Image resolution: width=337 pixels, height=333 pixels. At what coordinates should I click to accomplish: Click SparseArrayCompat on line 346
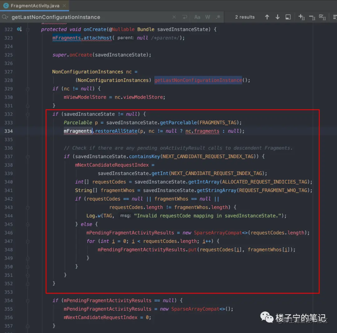tap(218, 233)
